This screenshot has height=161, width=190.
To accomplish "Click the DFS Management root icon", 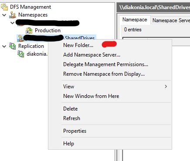I will click(4, 7).
